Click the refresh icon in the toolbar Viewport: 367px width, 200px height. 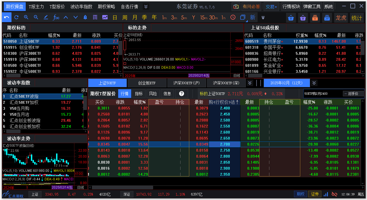point(16,18)
